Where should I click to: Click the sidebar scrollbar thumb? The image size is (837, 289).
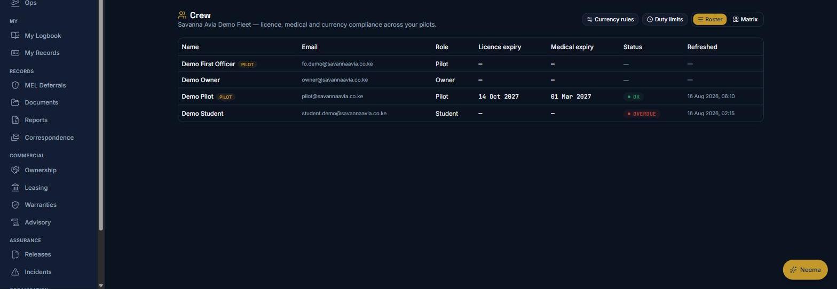[101, 115]
